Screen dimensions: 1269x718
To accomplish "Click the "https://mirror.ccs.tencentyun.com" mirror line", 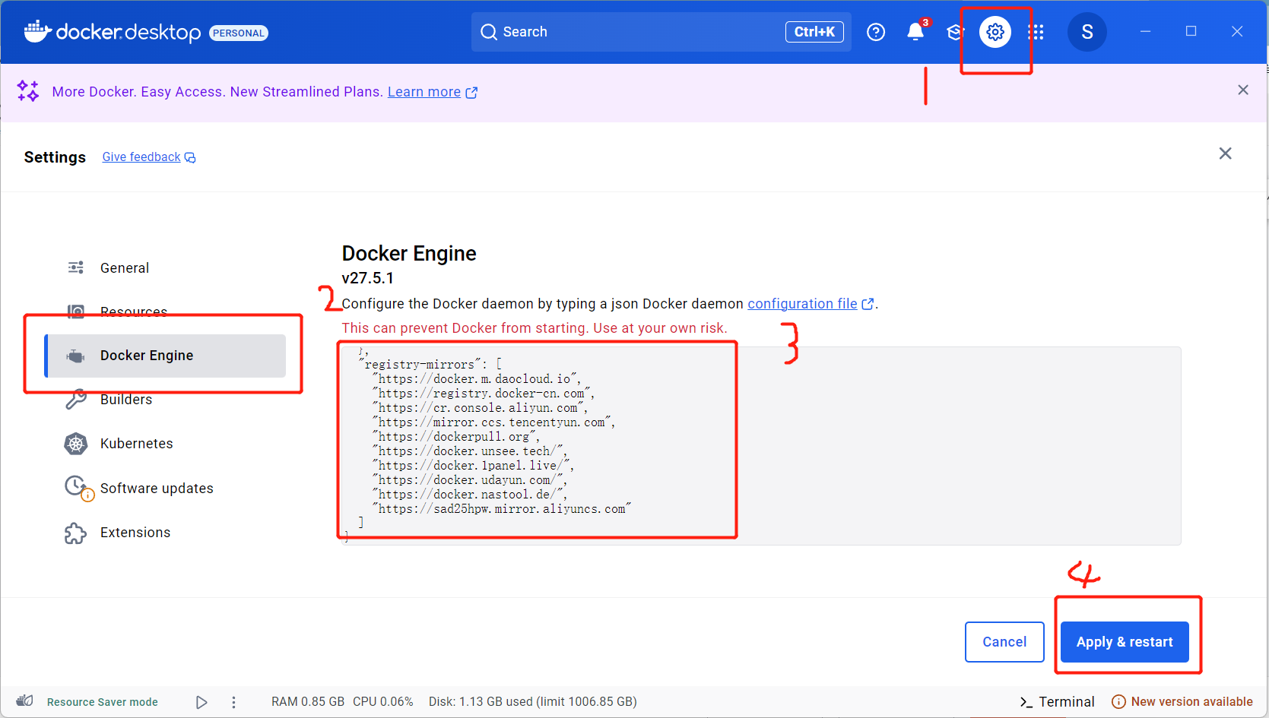I will [x=493, y=422].
